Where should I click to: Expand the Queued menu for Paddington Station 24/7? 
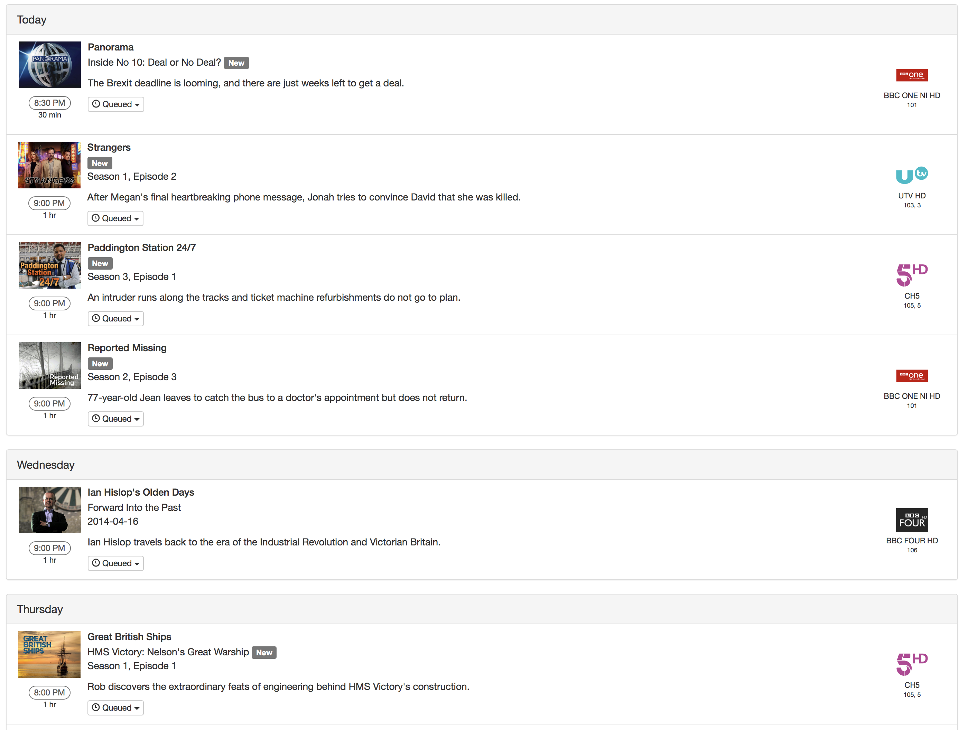[x=116, y=319]
